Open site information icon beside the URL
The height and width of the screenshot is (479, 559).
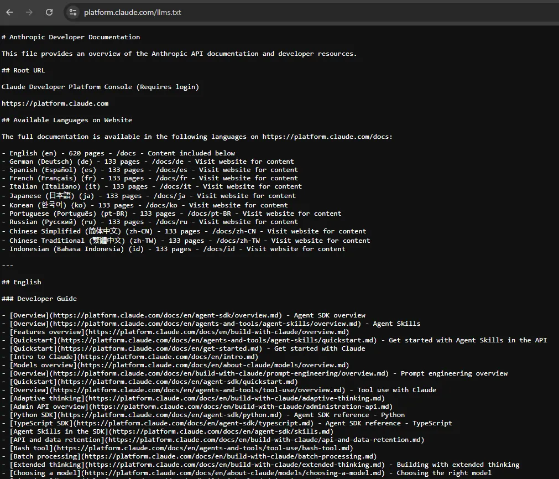point(73,12)
